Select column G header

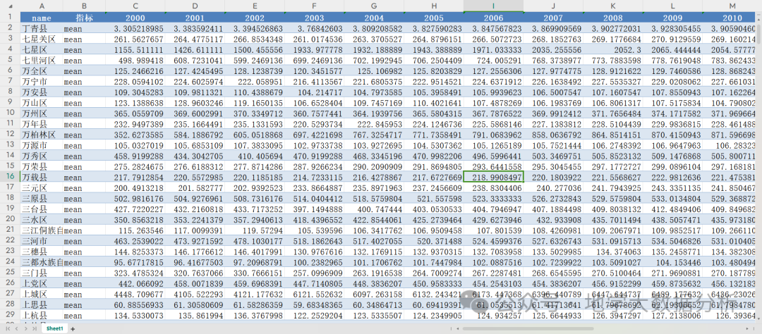(374, 6)
